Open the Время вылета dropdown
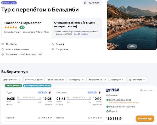Image resolution: width=157 pixels, height=125 pixels. click(137, 80)
